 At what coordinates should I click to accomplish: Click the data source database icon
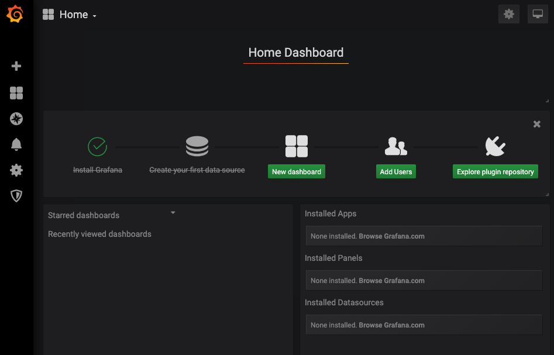click(197, 146)
